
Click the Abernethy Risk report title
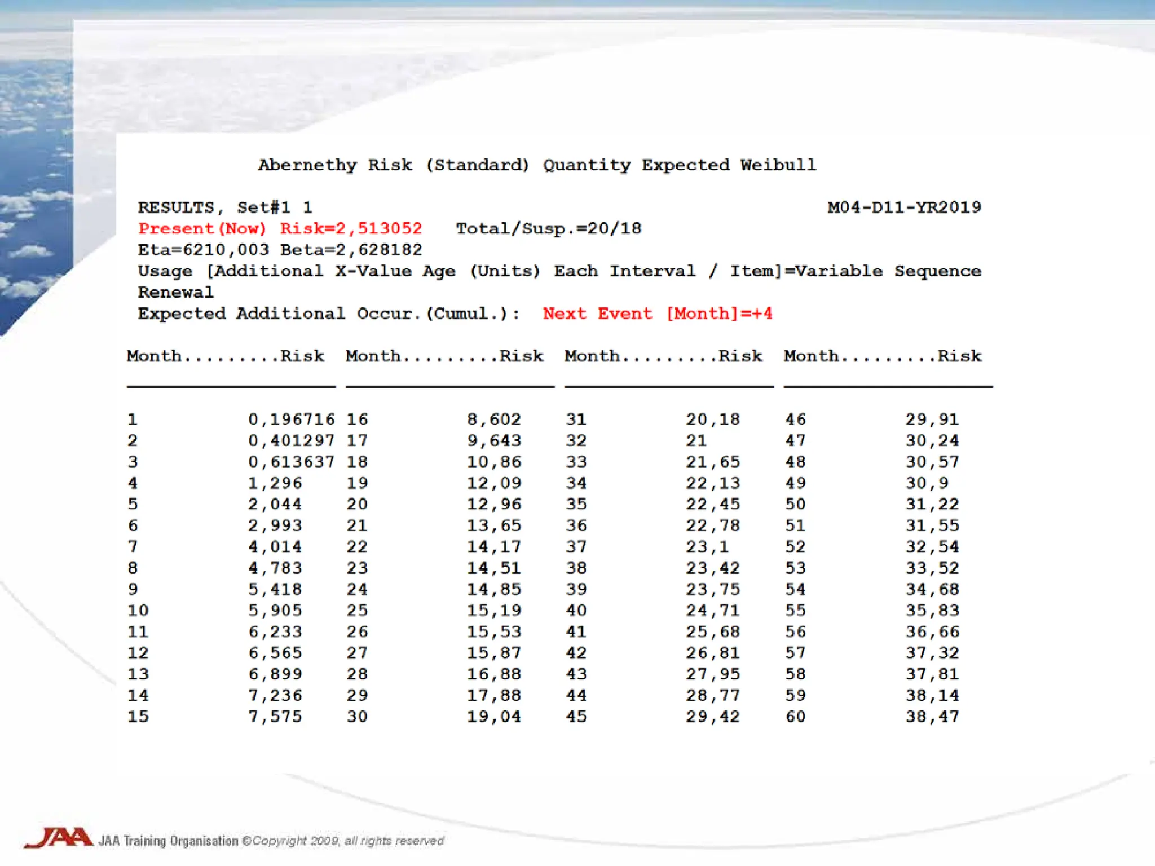coord(537,165)
